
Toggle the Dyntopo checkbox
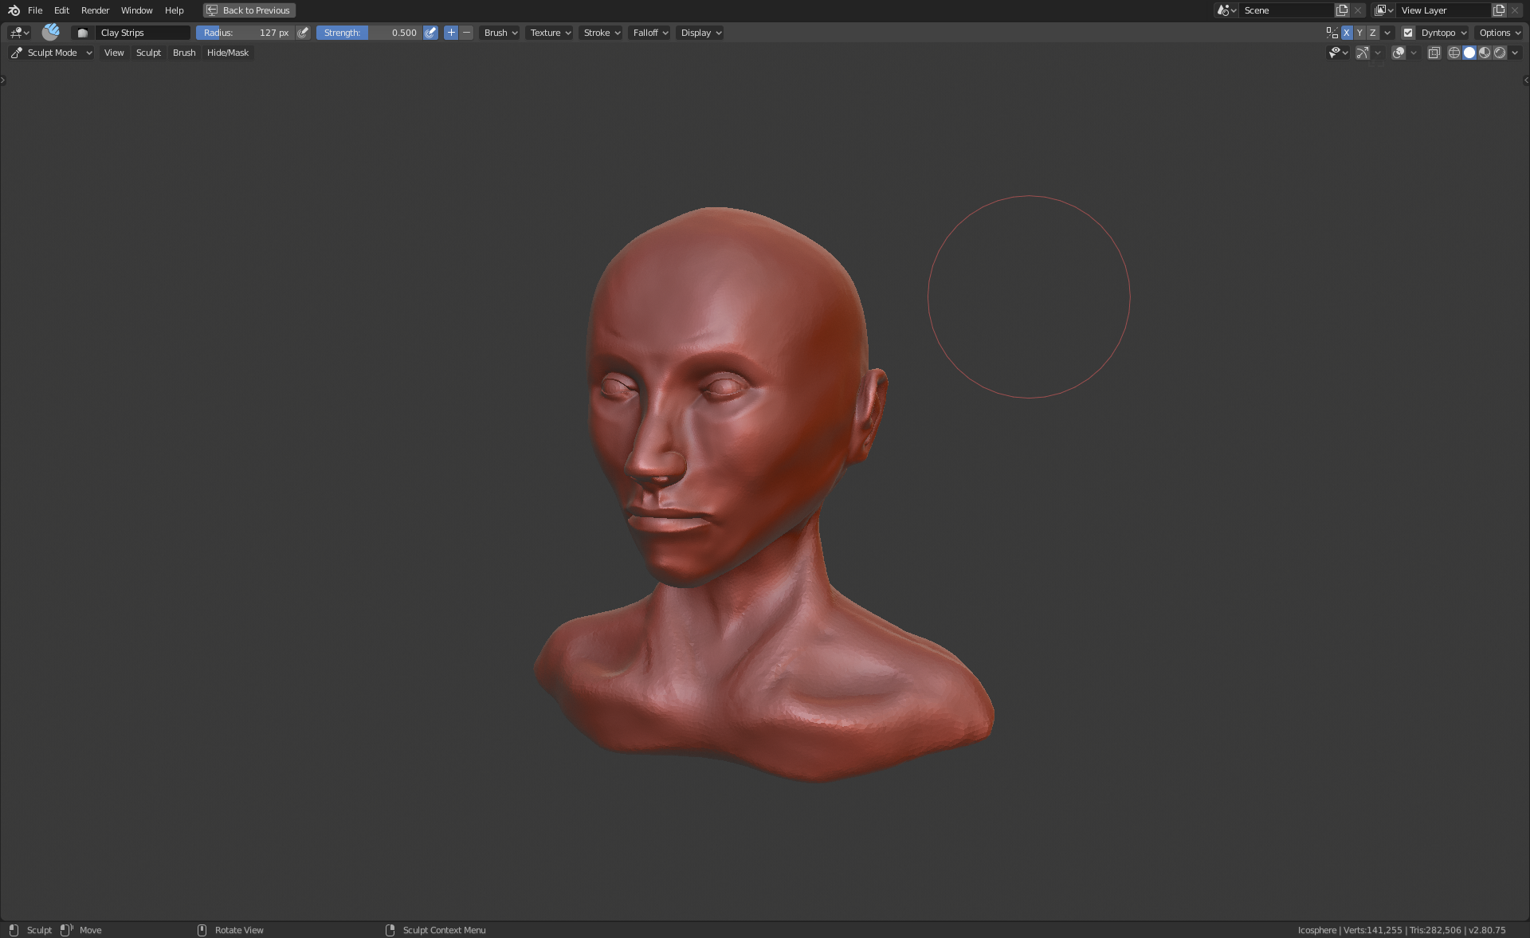click(1408, 33)
